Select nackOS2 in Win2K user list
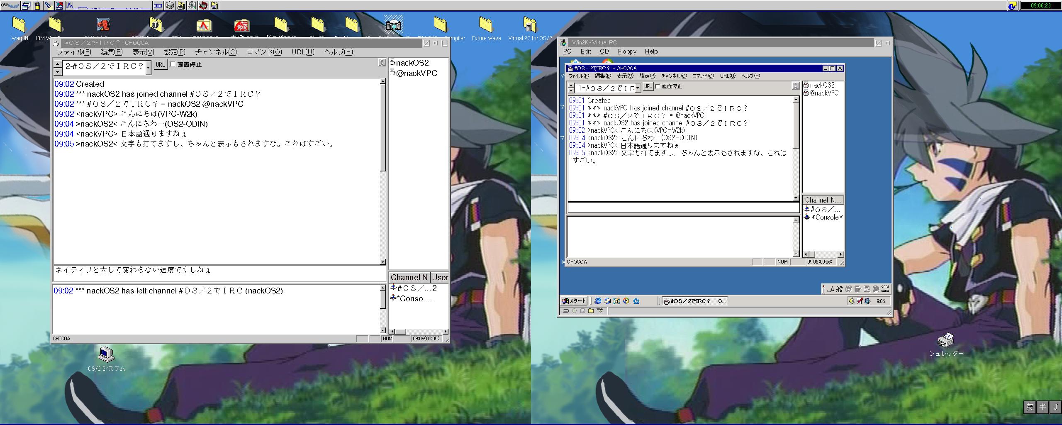 (819, 85)
